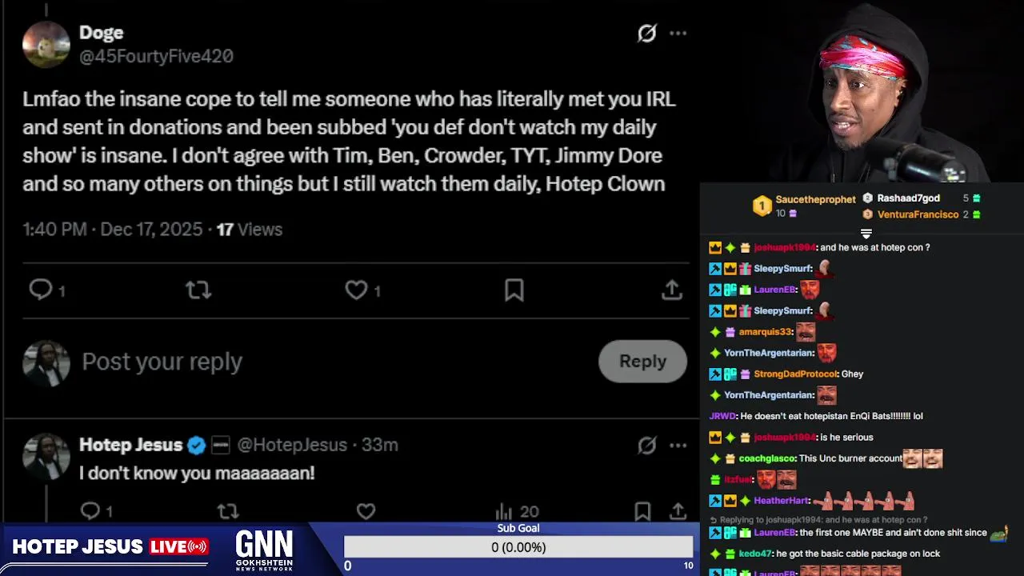Bookmark Hotep Jesus's reply
Viewport: 1024px width, 576px height.
click(642, 510)
